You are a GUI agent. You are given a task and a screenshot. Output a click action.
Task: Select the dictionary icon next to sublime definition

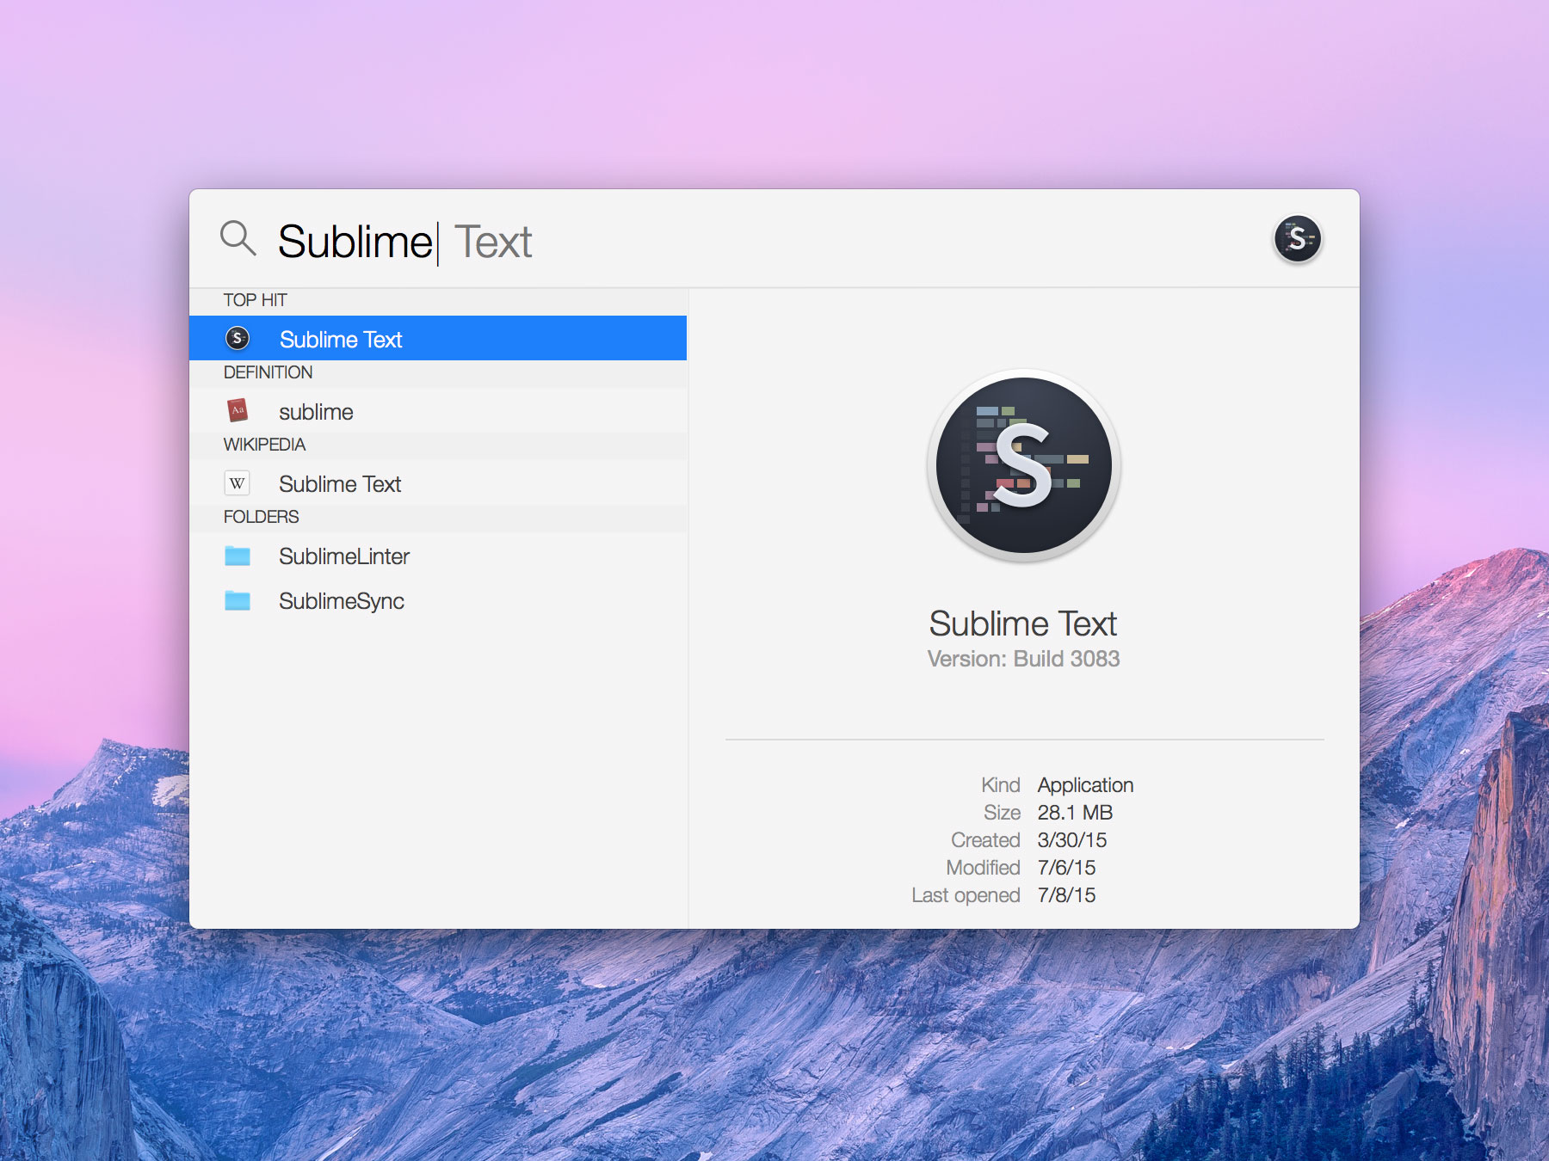point(238,410)
